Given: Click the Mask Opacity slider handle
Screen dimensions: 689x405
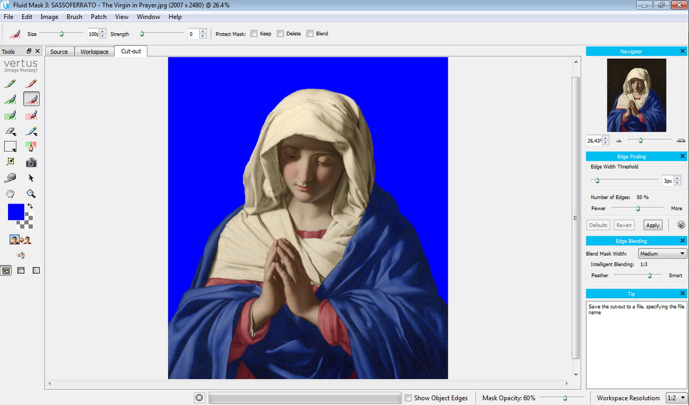Looking at the screenshot, I should click(x=565, y=398).
